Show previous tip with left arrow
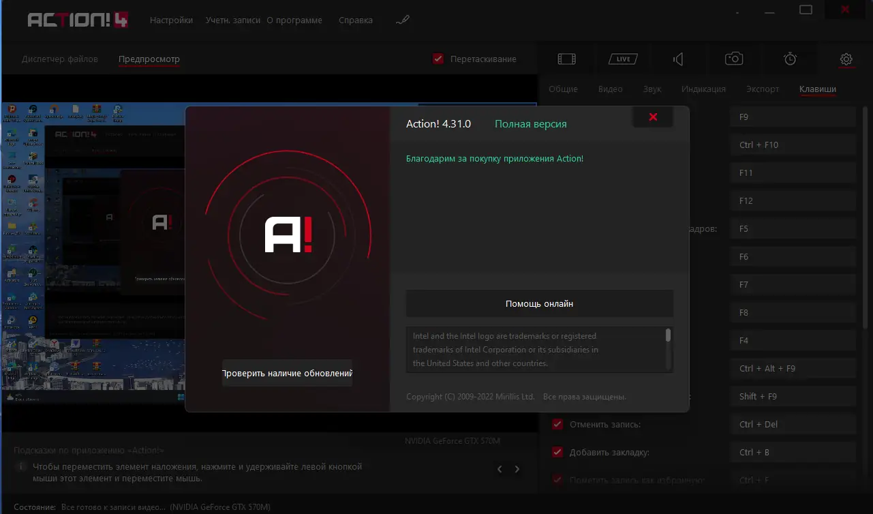 [x=500, y=469]
